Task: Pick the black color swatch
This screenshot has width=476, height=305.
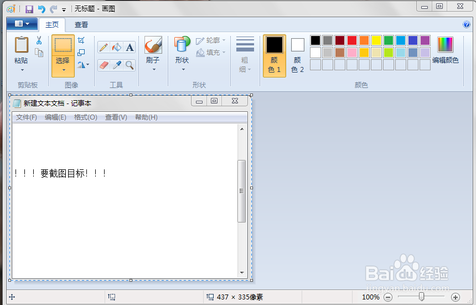Action: coord(315,40)
